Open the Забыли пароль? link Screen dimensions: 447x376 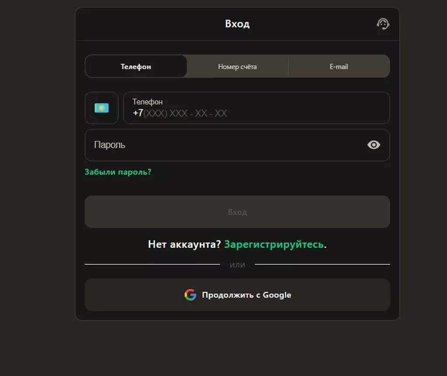118,172
